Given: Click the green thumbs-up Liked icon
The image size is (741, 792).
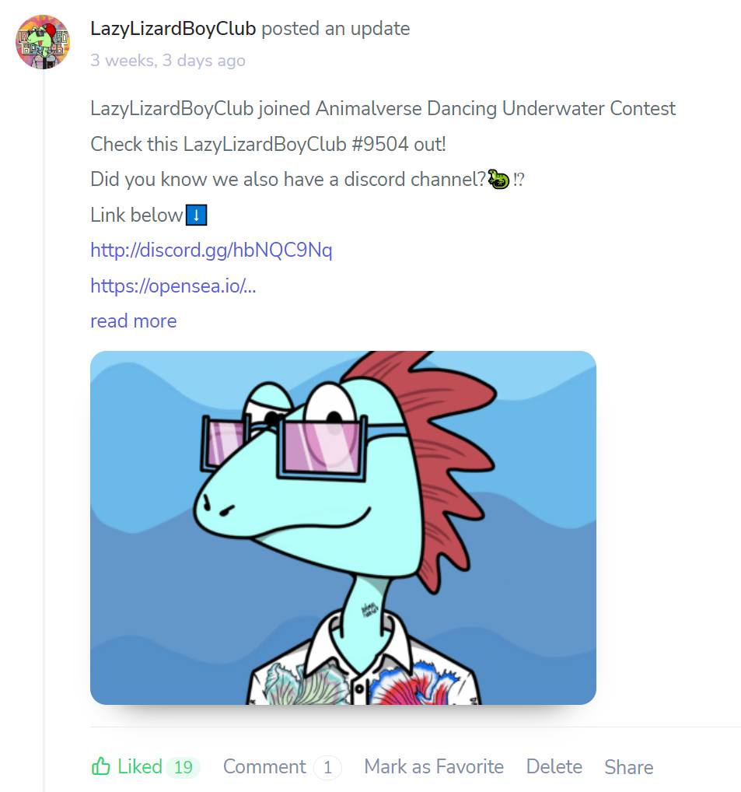Looking at the screenshot, I should click(x=100, y=766).
